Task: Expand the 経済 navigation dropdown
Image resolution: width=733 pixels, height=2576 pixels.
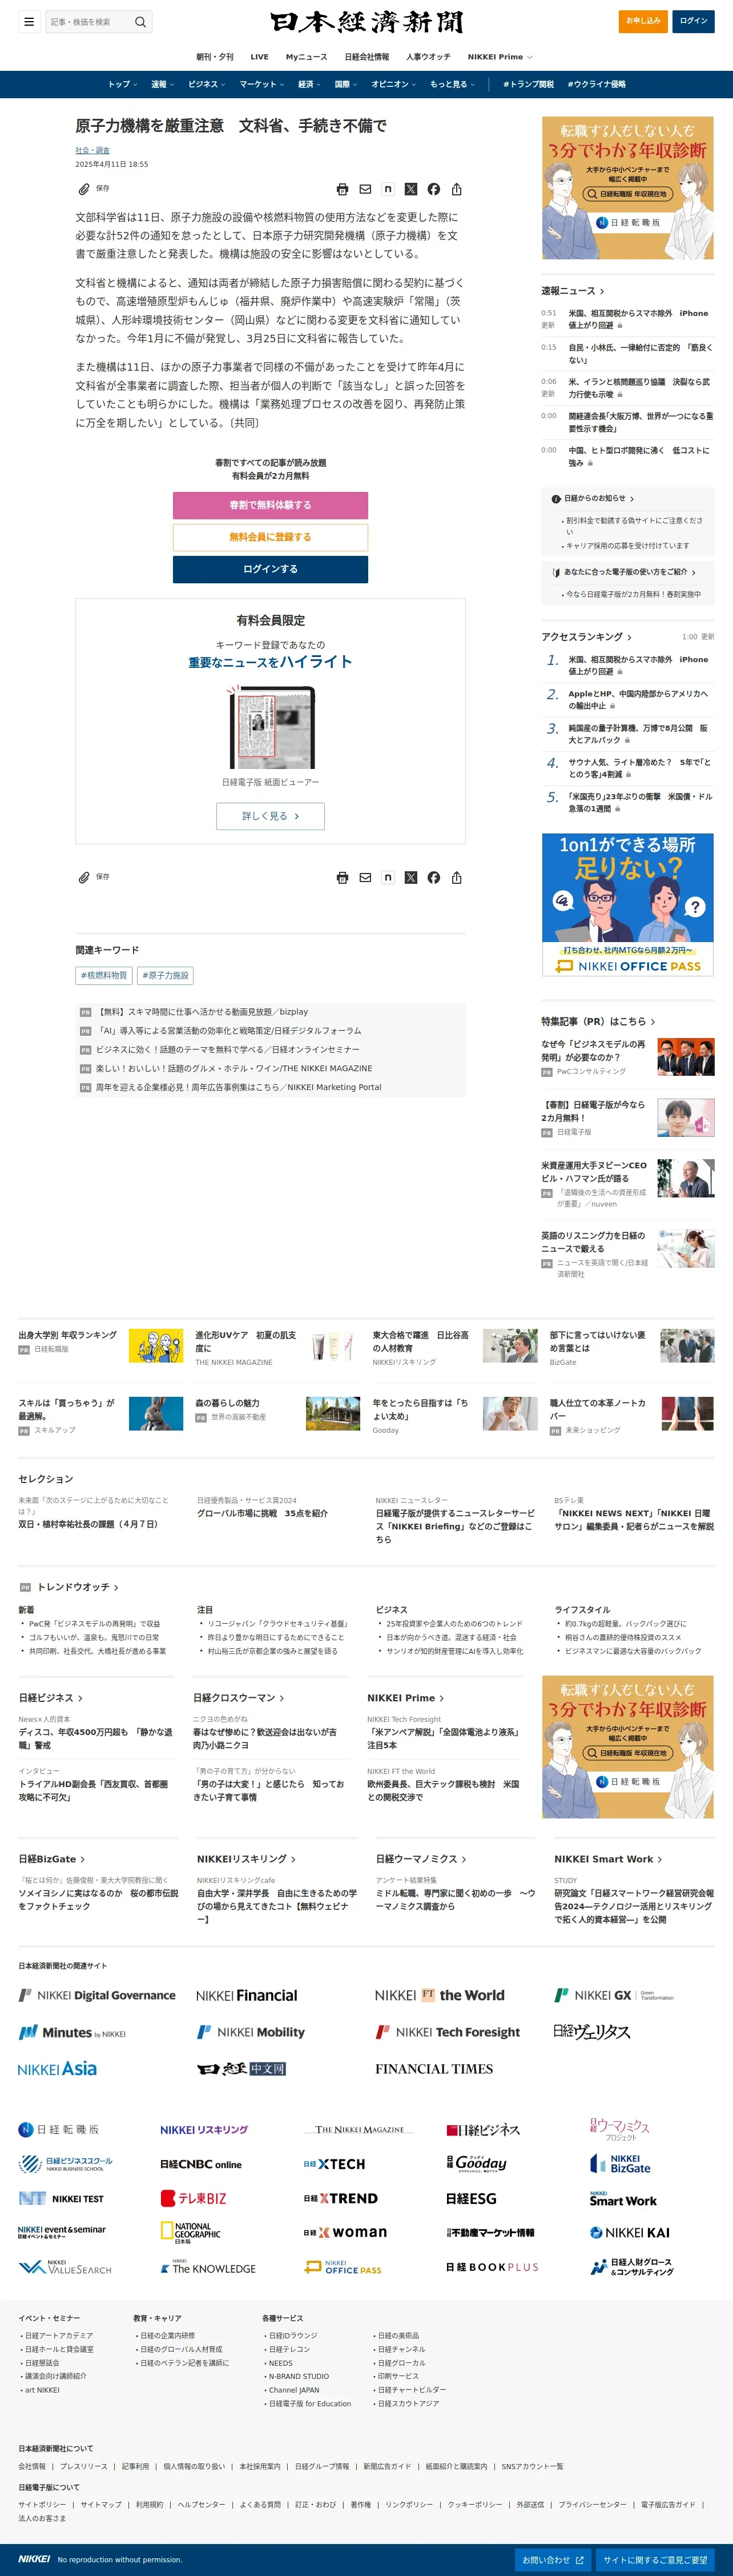Action: pyautogui.click(x=309, y=84)
